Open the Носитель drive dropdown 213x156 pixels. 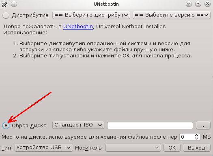point(133,148)
